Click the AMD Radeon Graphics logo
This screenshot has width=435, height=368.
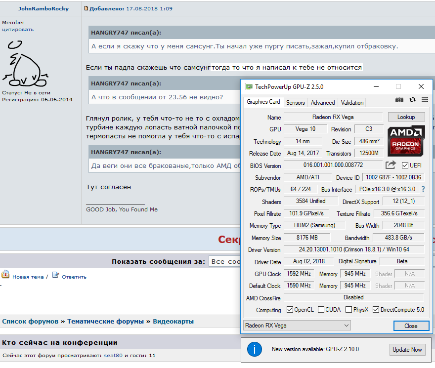click(x=405, y=140)
